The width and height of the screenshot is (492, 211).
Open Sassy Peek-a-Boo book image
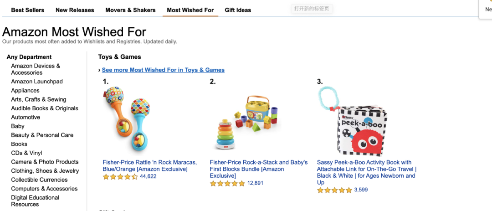(354, 120)
